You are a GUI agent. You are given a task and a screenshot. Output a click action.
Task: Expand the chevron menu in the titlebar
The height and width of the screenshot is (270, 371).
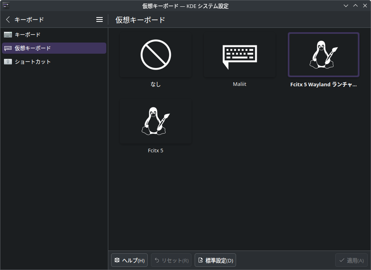pyautogui.click(x=346, y=6)
